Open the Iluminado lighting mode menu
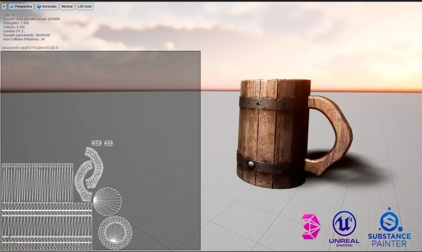 (47, 6)
